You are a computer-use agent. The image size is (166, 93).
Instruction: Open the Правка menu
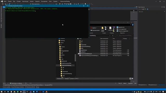coord(10,1)
